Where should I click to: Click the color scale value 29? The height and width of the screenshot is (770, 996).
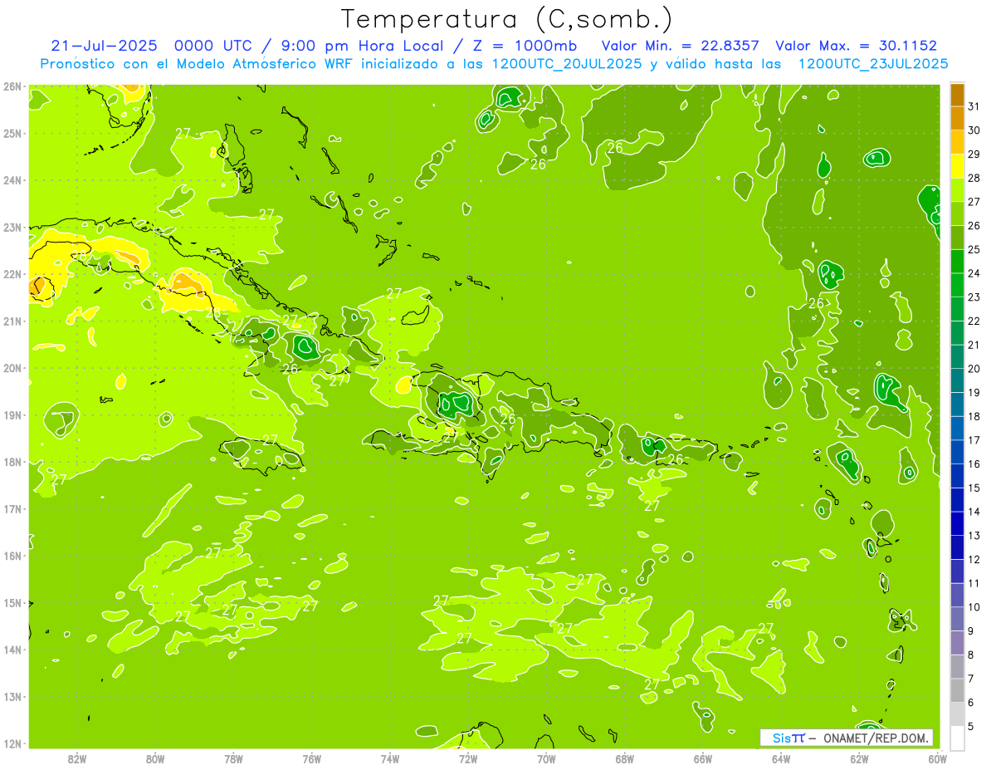pyautogui.click(x=974, y=154)
